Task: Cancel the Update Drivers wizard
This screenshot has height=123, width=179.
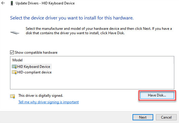Action: point(166,117)
